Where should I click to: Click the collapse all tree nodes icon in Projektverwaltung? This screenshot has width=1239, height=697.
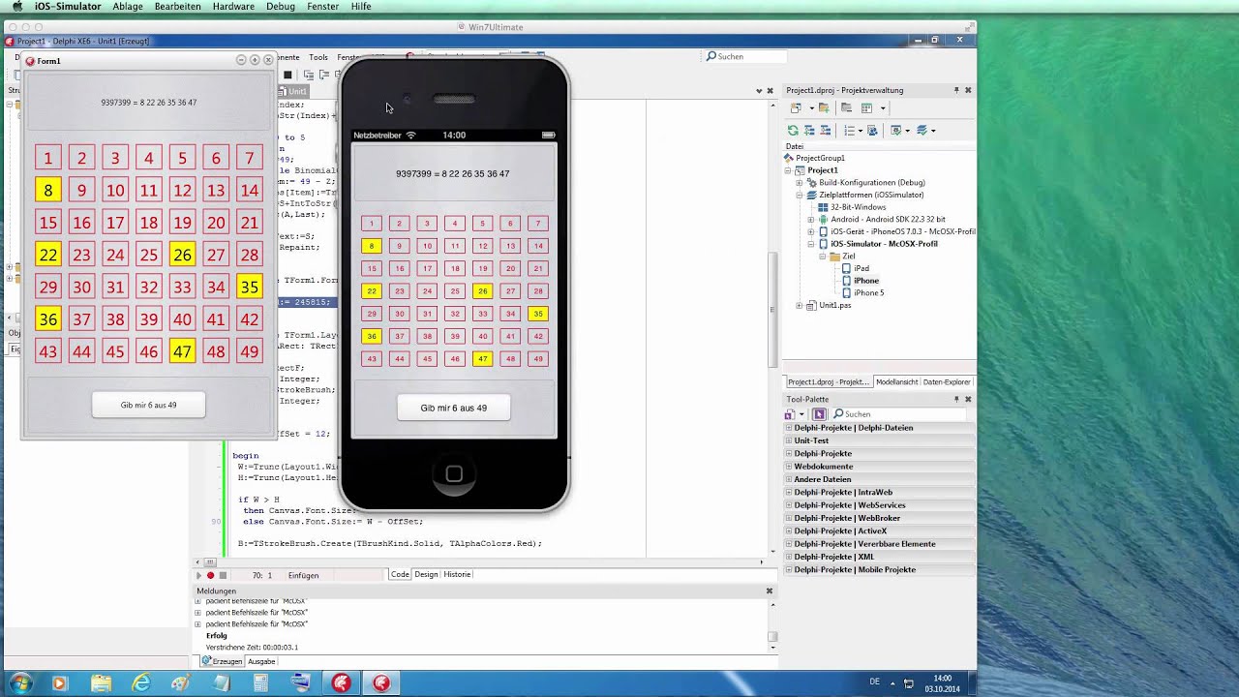click(x=825, y=130)
